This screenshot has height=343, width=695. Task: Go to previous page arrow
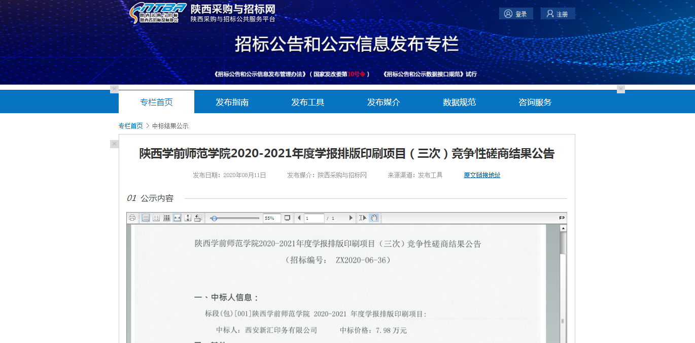coord(299,218)
